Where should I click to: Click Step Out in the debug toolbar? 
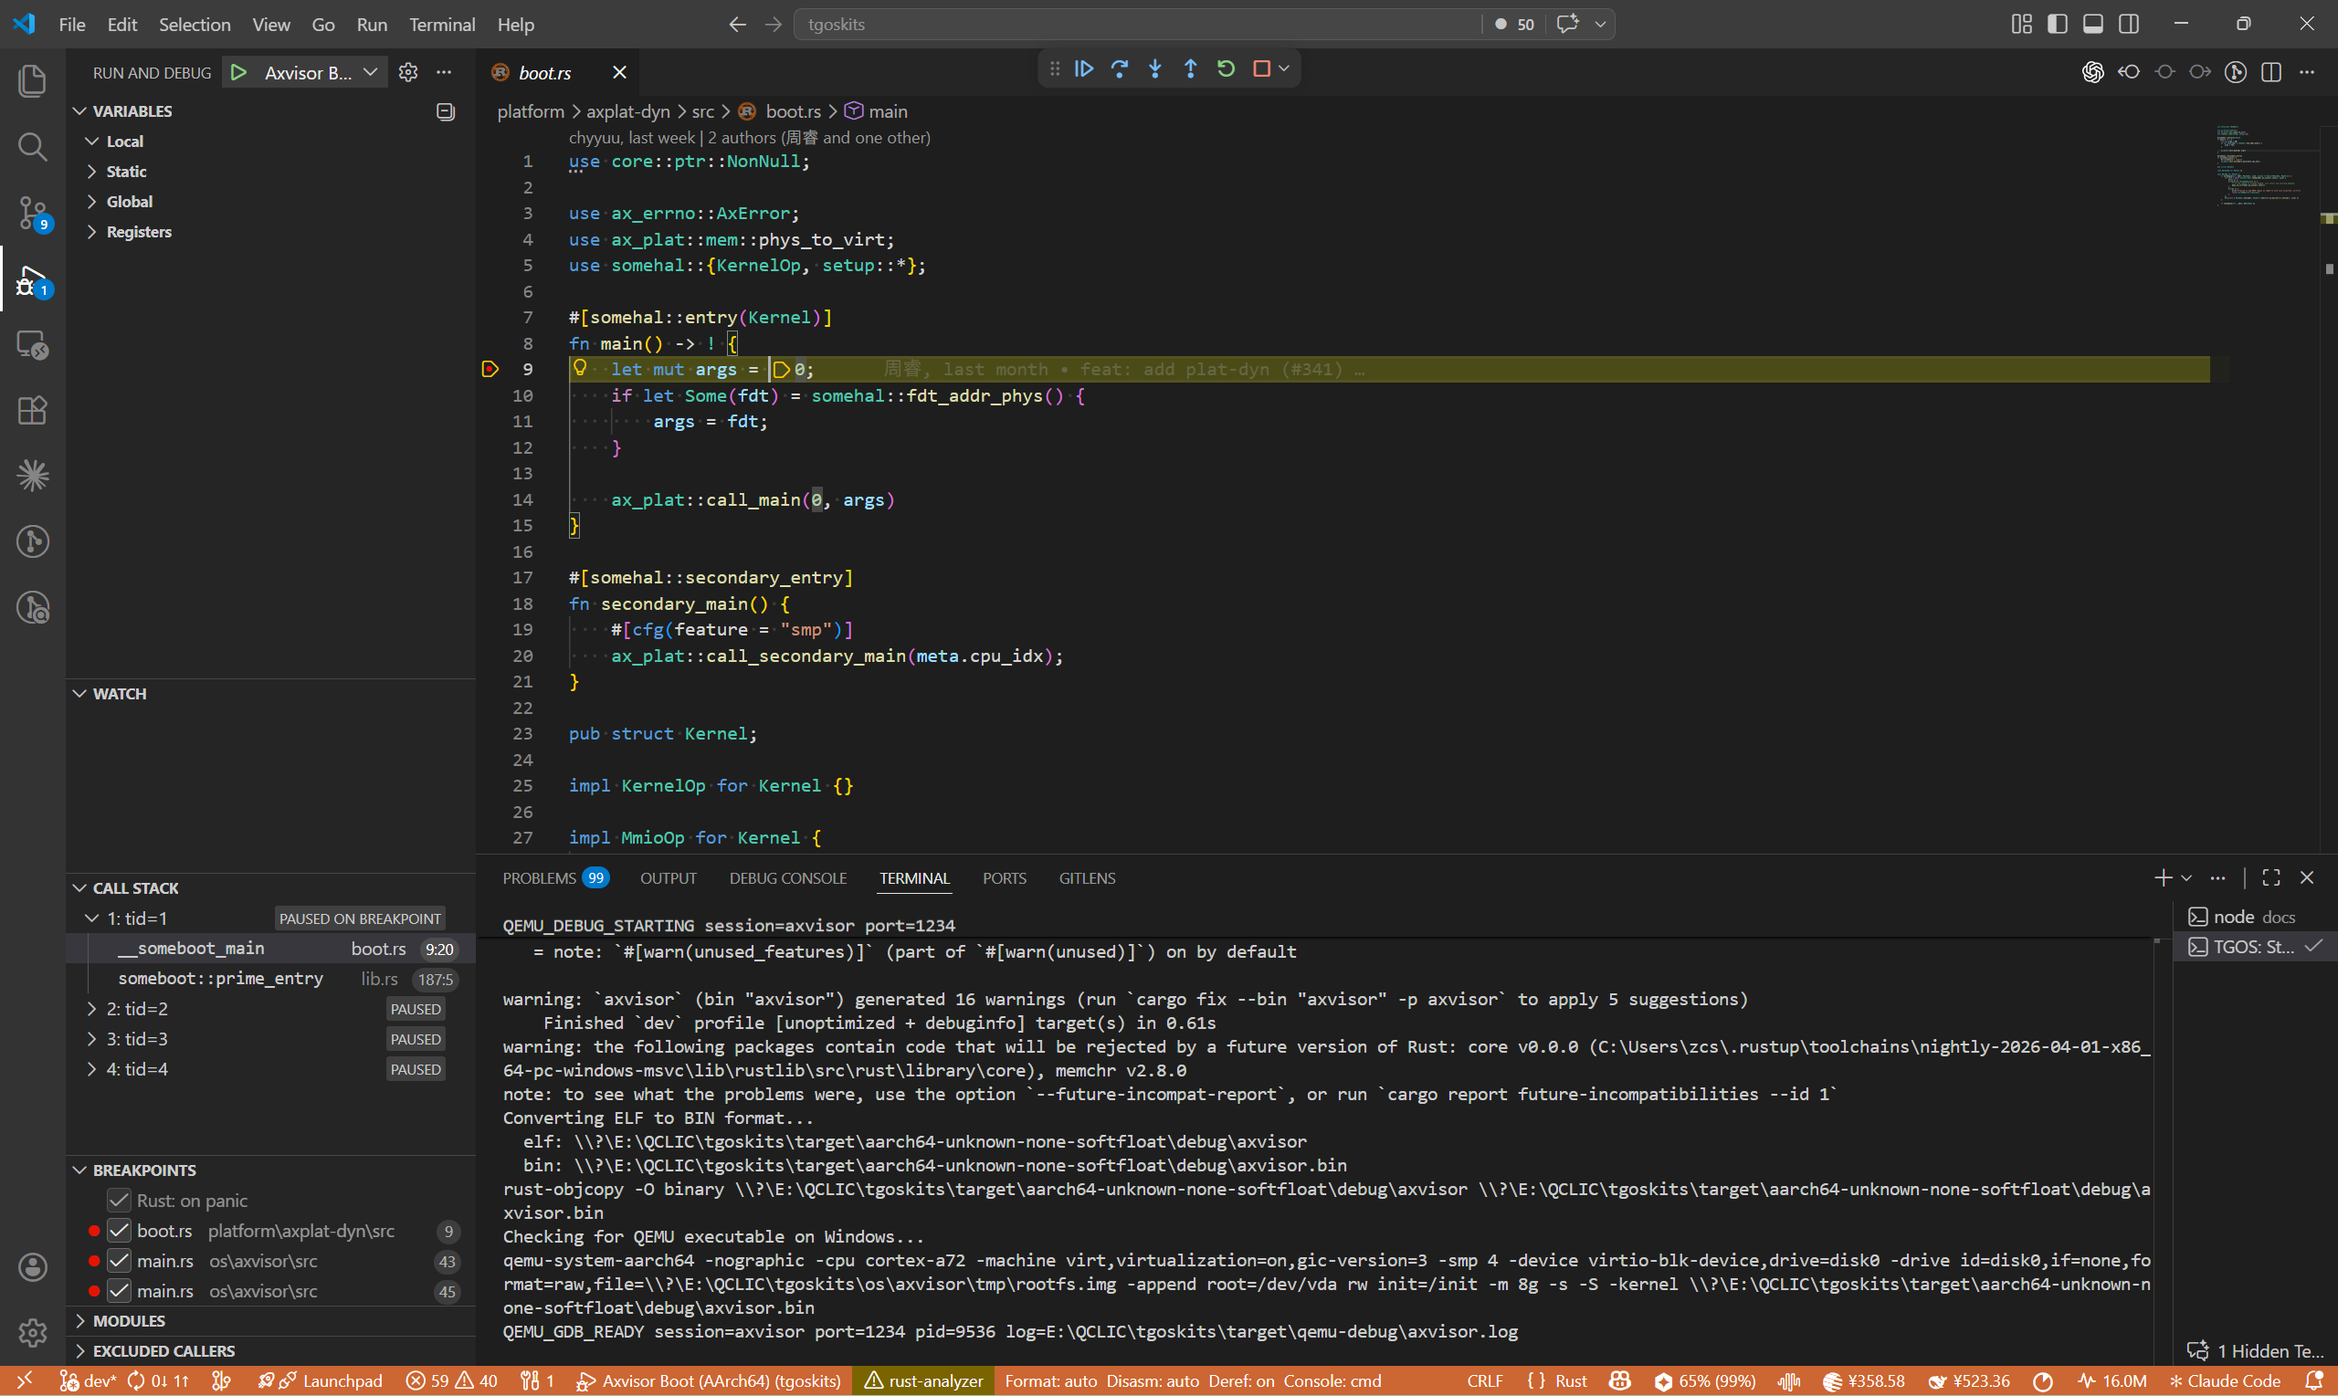pyautogui.click(x=1190, y=68)
